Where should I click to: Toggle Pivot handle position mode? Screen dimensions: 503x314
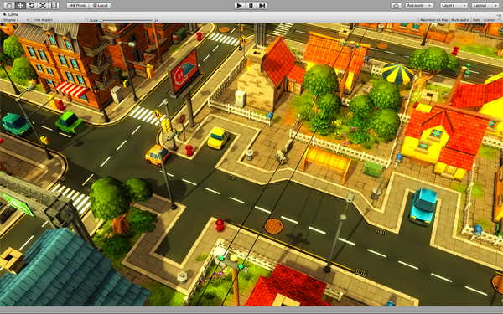pyautogui.click(x=78, y=6)
